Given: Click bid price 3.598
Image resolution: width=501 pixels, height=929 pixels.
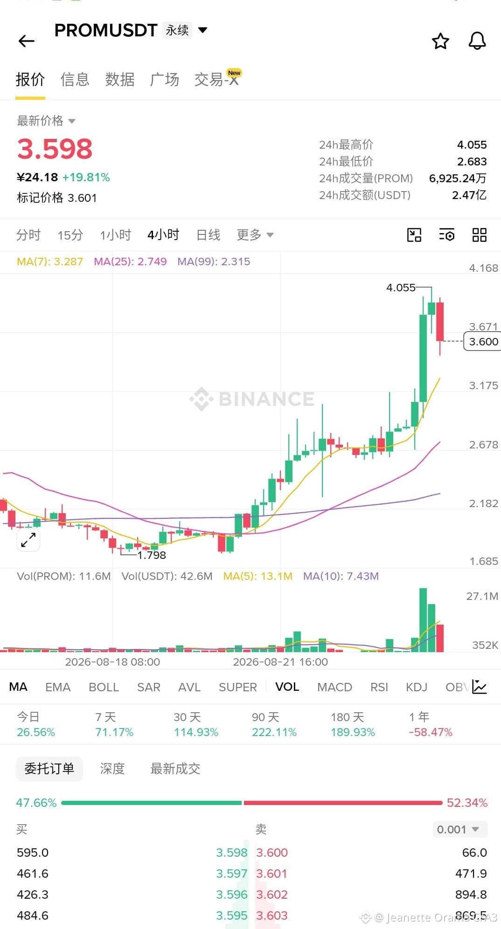Looking at the screenshot, I should [x=232, y=853].
